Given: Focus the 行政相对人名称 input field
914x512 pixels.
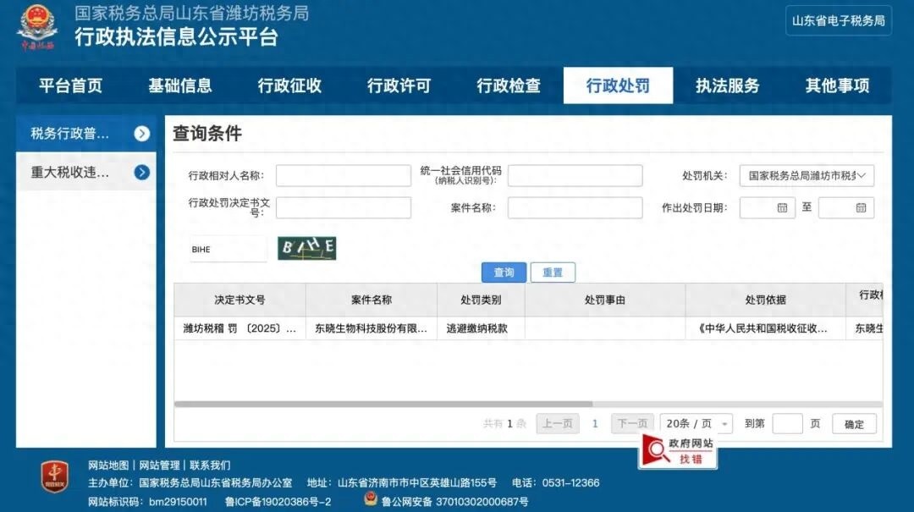Looking at the screenshot, I should (x=343, y=176).
